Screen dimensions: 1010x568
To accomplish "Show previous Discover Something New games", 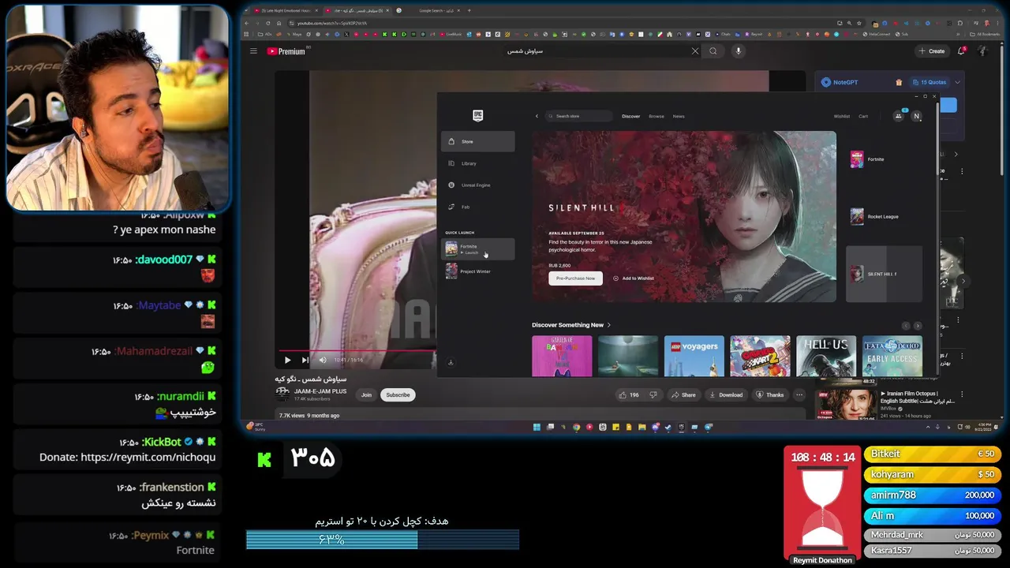I will [x=906, y=326].
